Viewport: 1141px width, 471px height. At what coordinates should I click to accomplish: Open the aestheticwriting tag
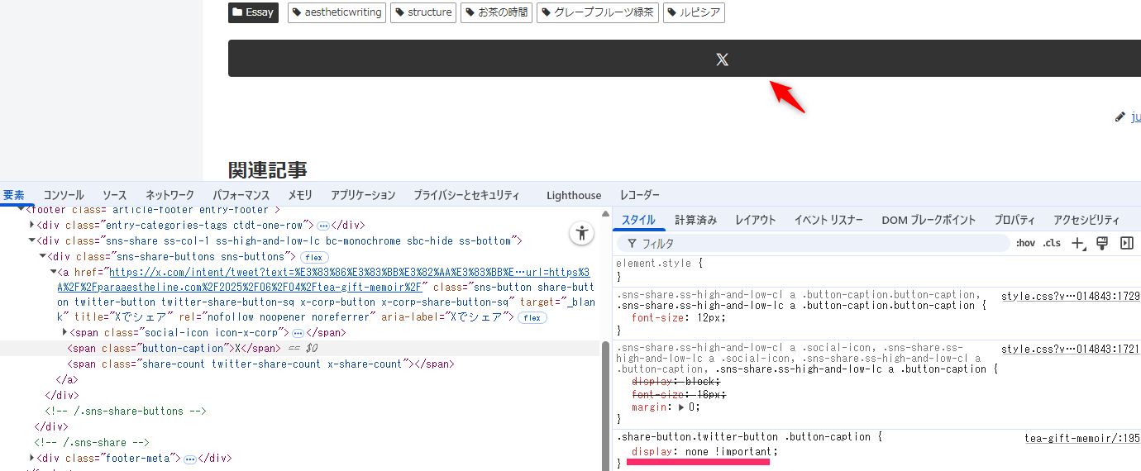(337, 12)
